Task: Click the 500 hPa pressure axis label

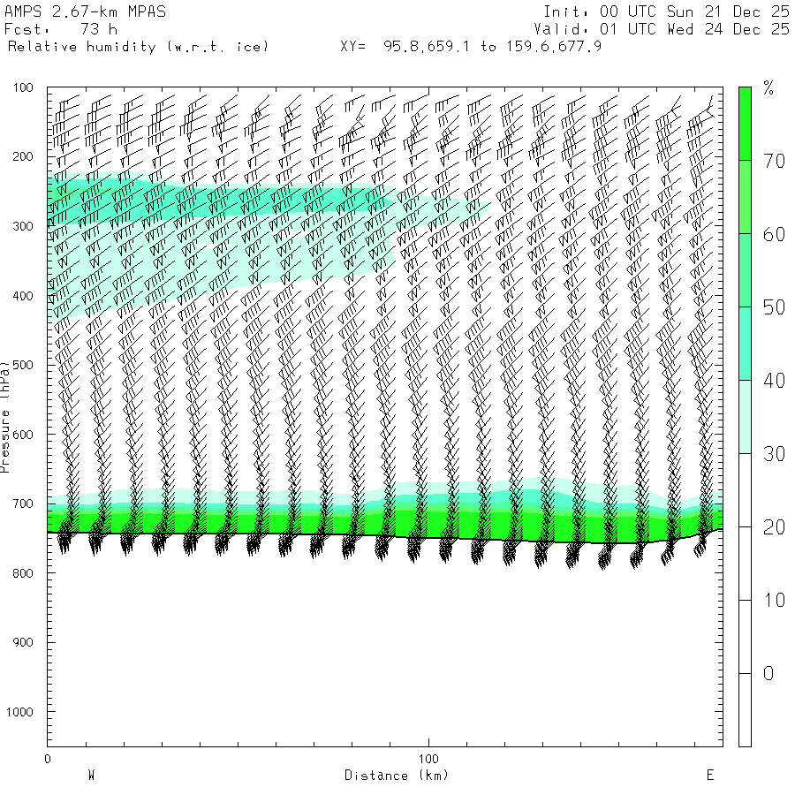Action: 23,365
